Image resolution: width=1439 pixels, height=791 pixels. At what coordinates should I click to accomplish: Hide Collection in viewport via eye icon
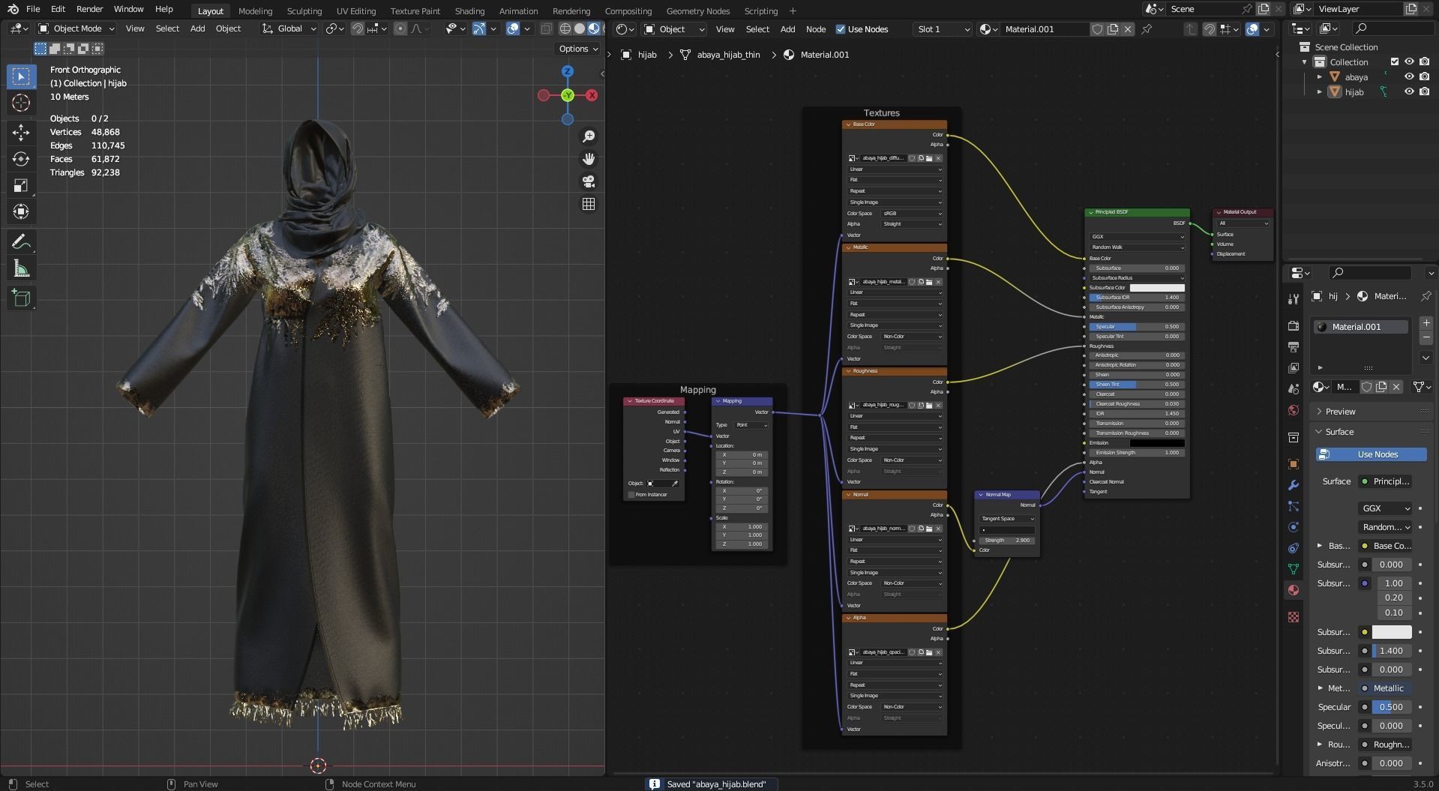[x=1409, y=61]
